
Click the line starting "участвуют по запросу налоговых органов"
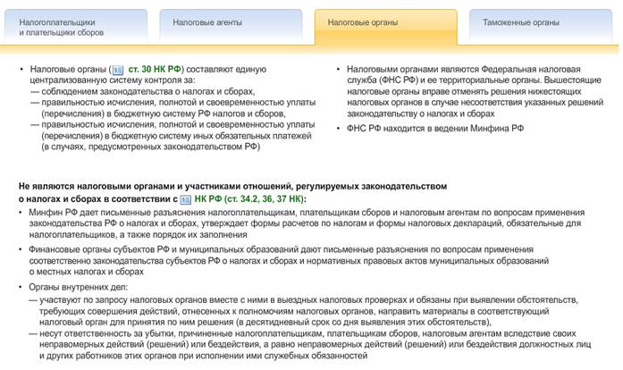coord(308,311)
